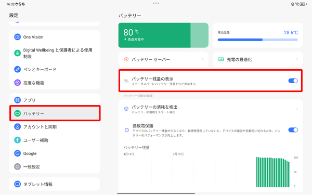Click the バッテリー残量 chart heading

tap(136, 148)
